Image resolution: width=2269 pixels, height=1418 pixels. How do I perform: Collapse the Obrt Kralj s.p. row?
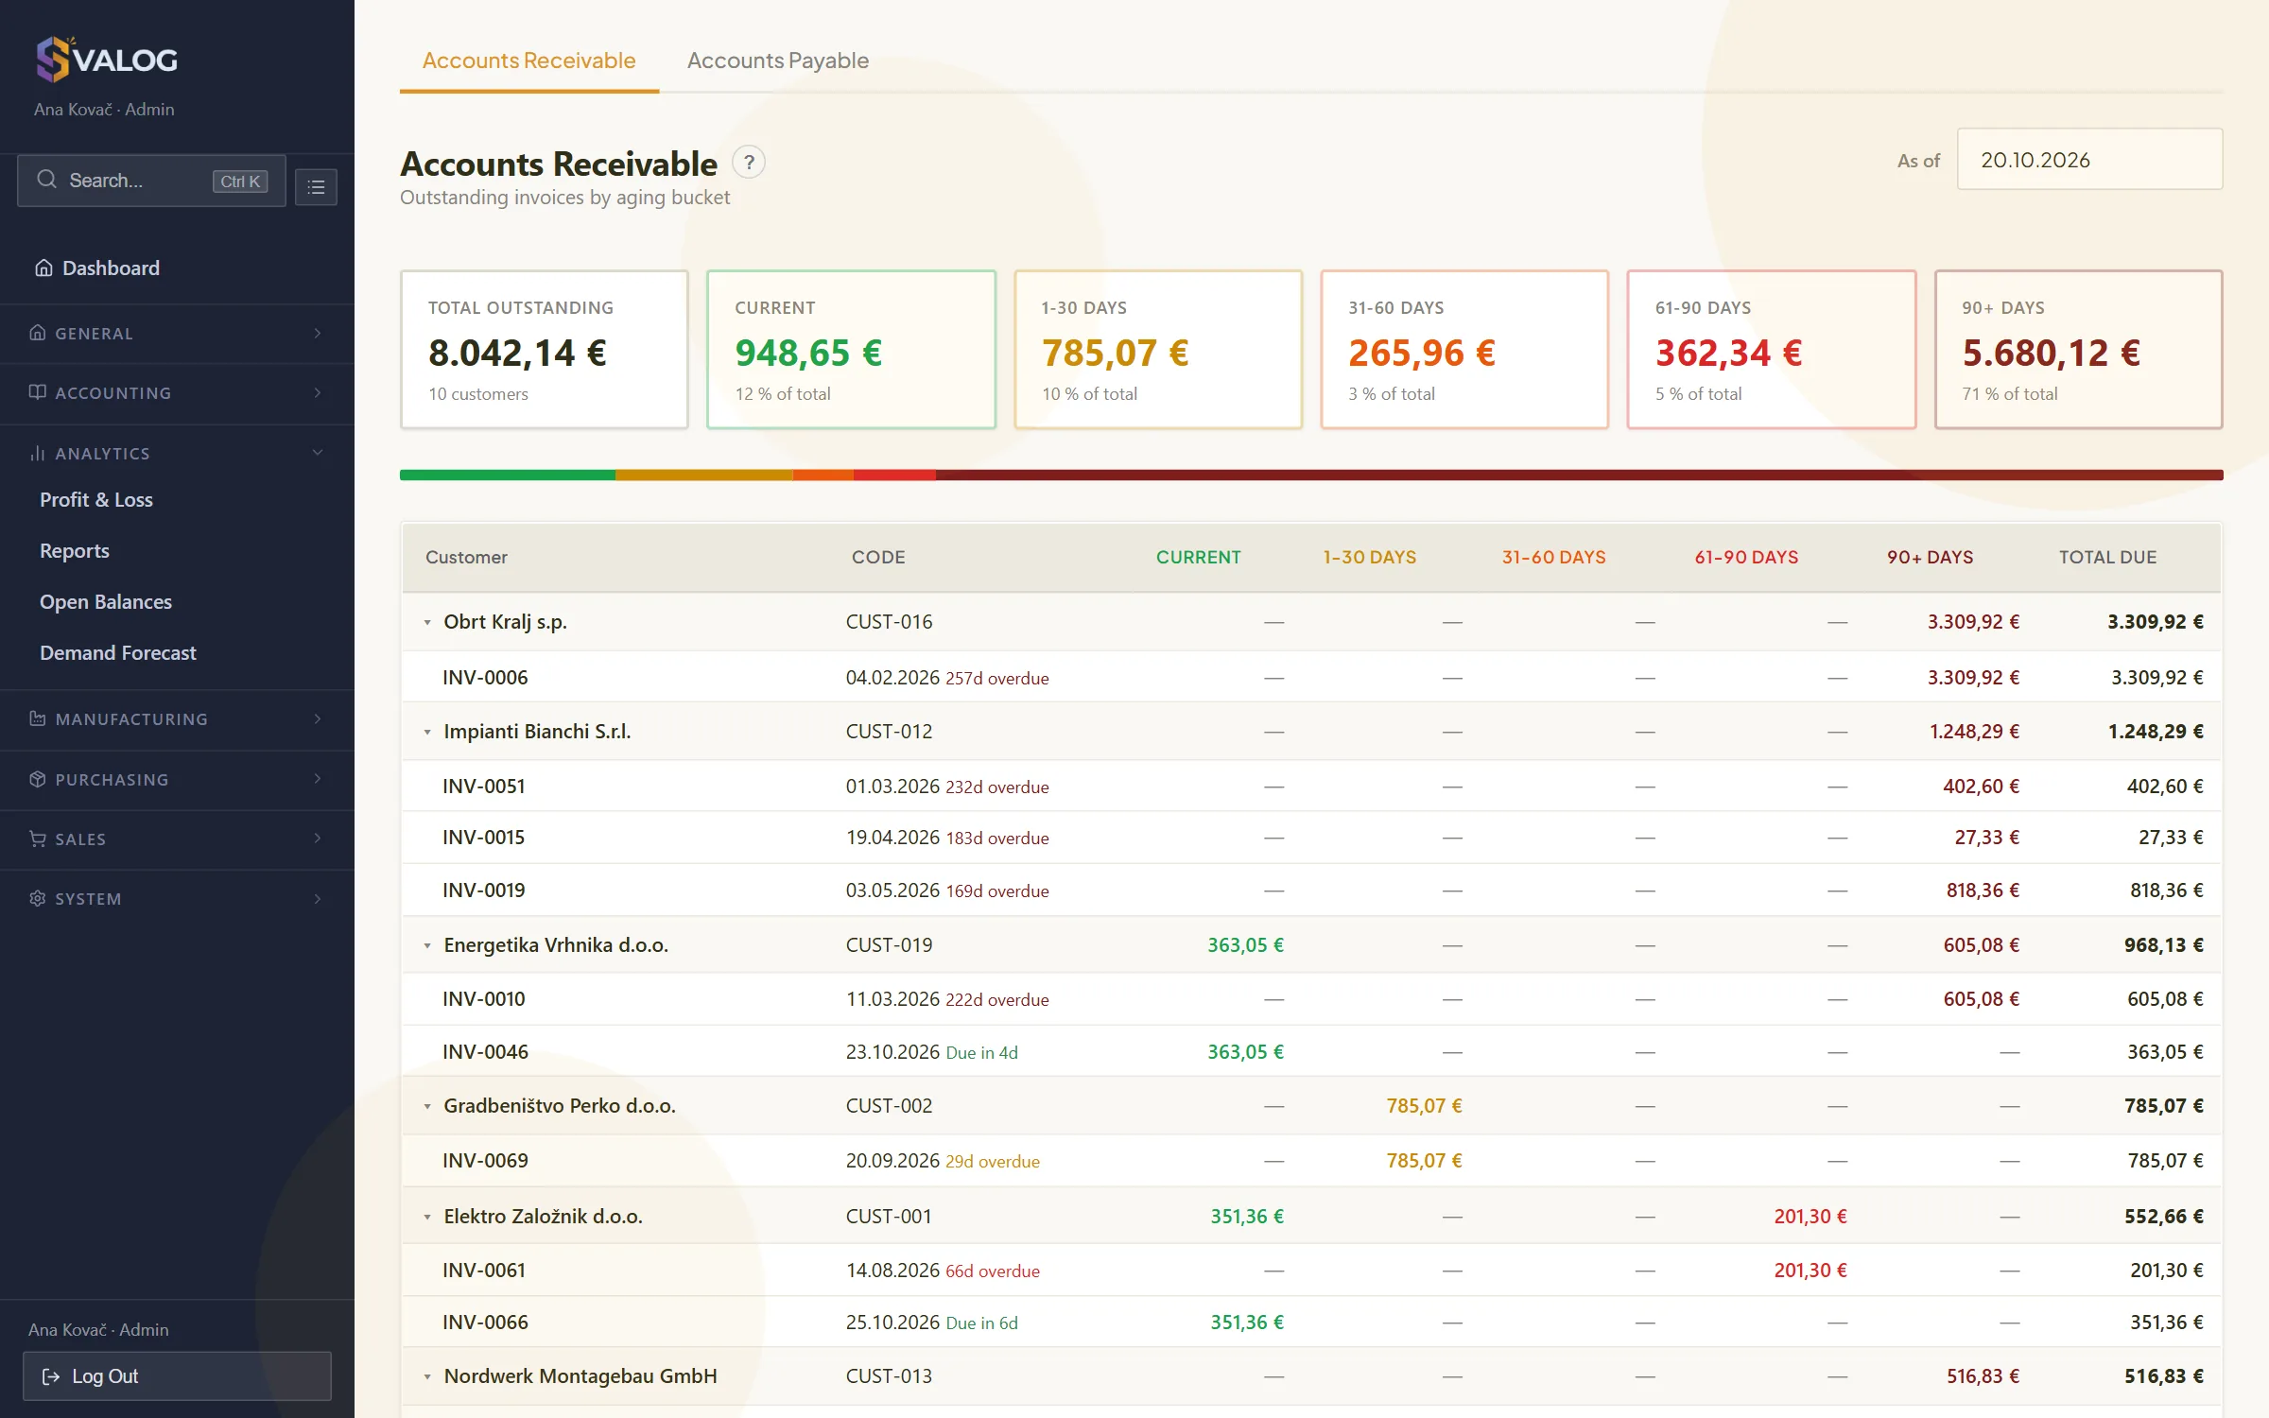tap(427, 622)
